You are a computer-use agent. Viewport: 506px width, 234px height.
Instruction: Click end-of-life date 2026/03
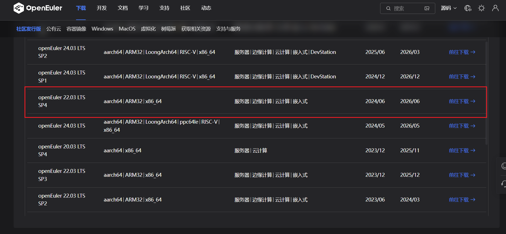click(x=410, y=52)
